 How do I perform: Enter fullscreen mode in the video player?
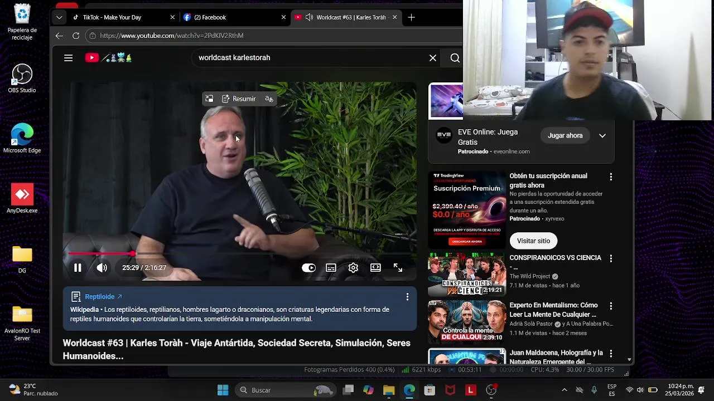(398, 268)
